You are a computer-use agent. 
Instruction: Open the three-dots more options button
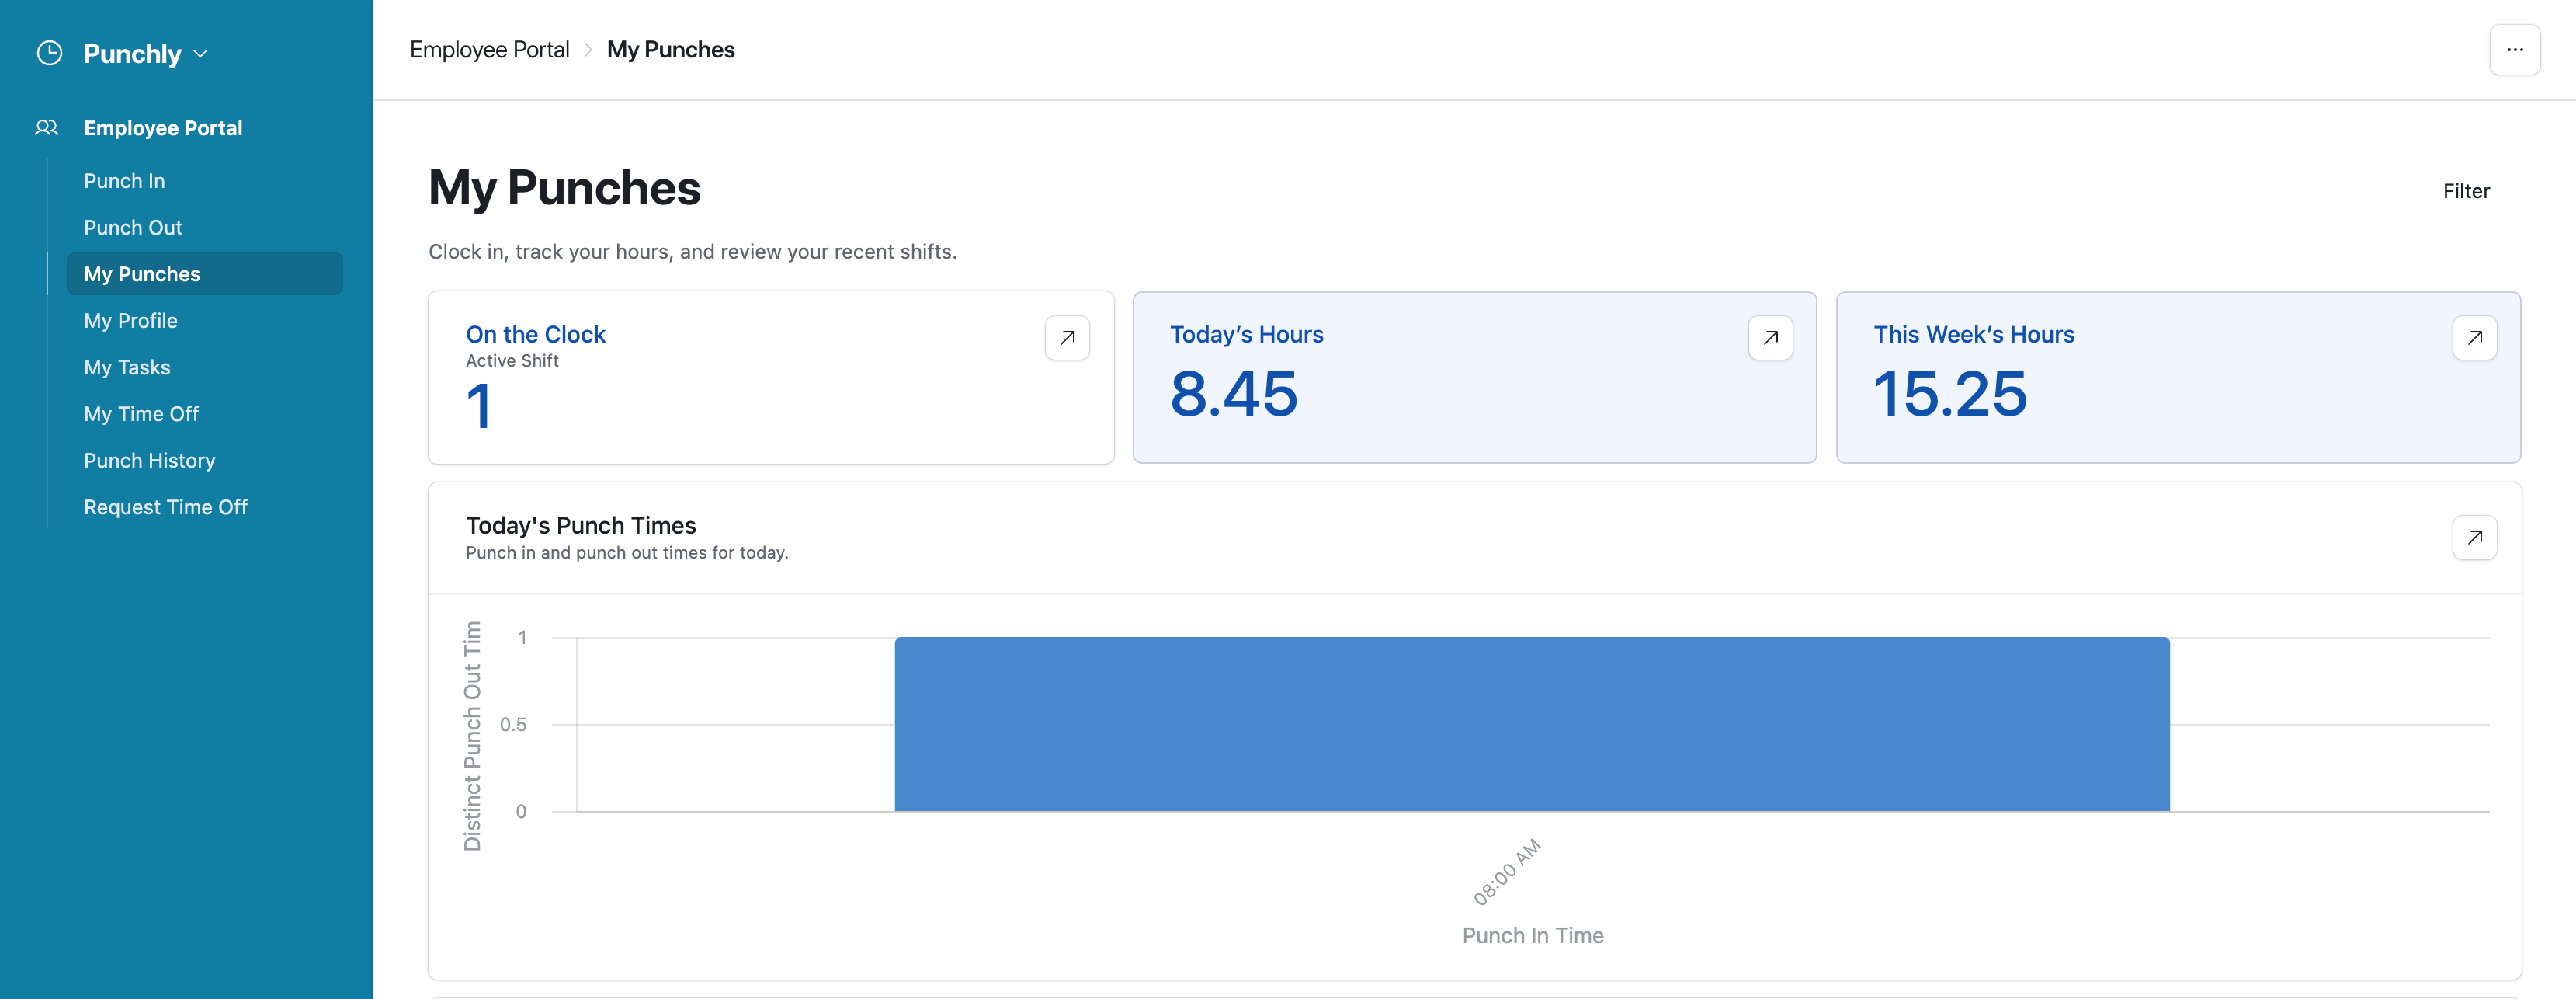click(2514, 50)
